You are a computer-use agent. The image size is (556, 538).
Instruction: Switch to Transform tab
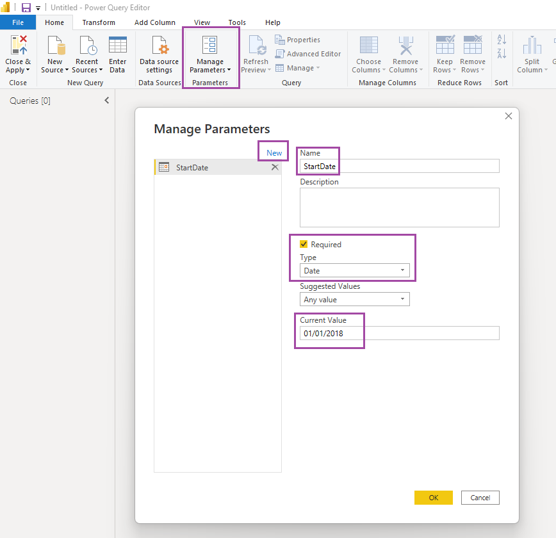(x=99, y=22)
